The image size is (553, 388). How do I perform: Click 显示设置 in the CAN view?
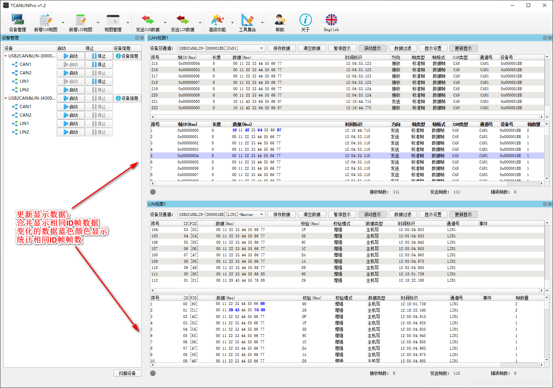(433, 48)
